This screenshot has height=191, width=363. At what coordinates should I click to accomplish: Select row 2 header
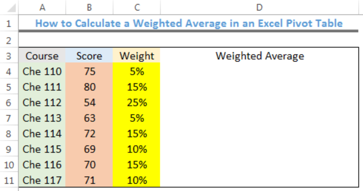[x=9, y=40]
